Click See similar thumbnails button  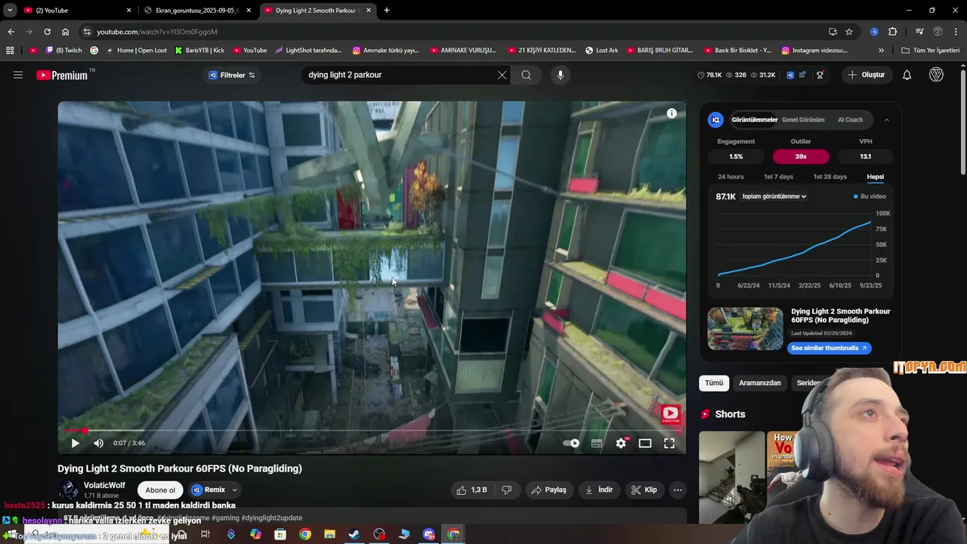830,348
